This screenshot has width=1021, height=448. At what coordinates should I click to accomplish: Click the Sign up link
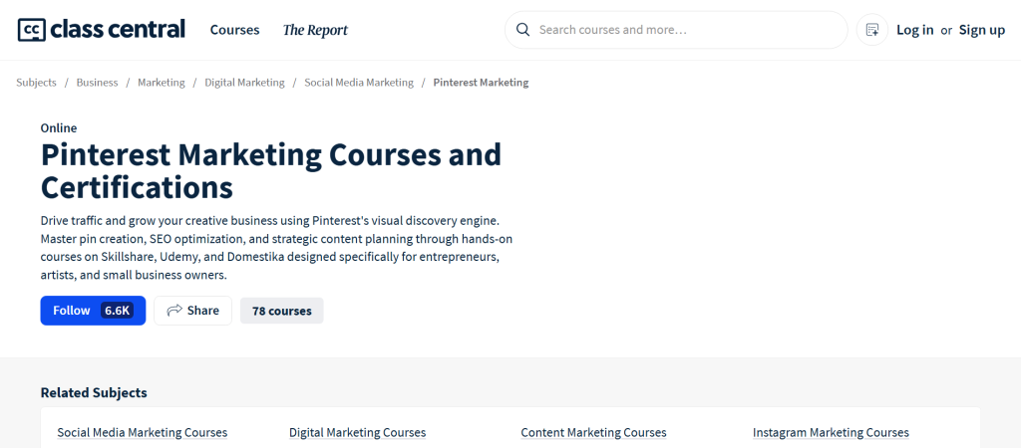tap(981, 30)
